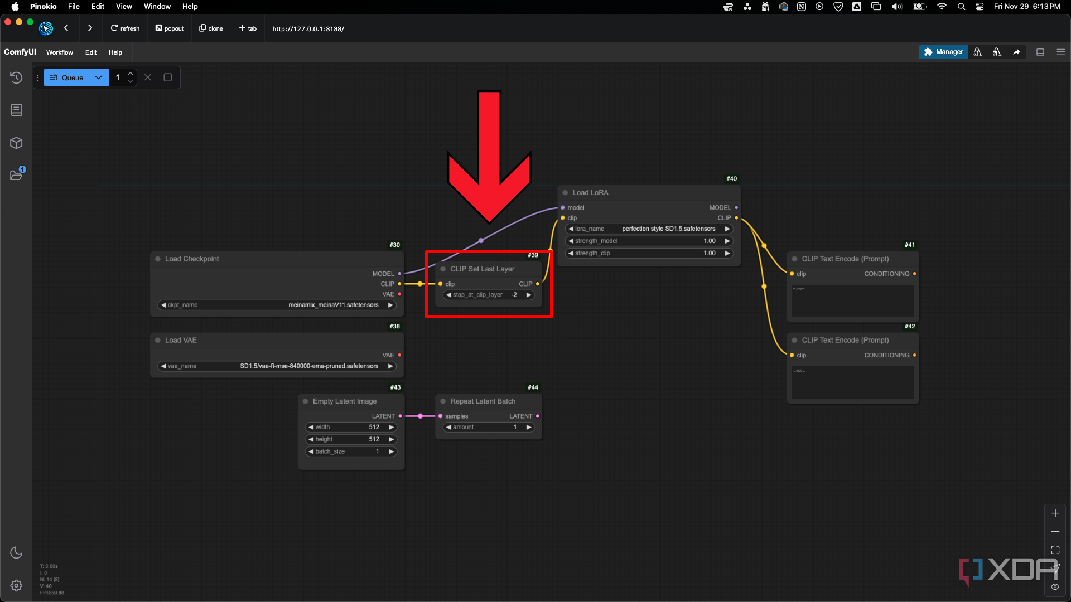
Task: Collapse the CLIP Set Last Layer node
Action: pyautogui.click(x=443, y=269)
